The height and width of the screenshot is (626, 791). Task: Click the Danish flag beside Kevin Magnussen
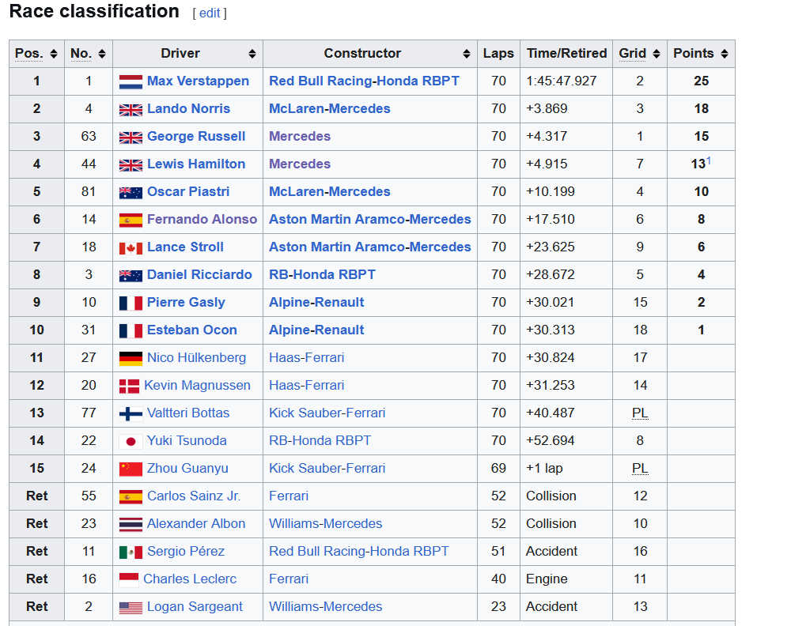(129, 386)
